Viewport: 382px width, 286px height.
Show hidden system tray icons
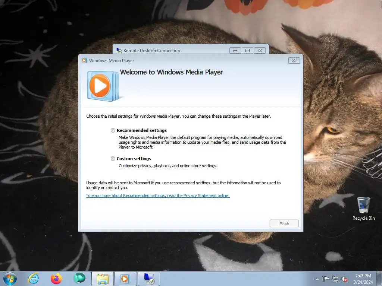pos(317,279)
